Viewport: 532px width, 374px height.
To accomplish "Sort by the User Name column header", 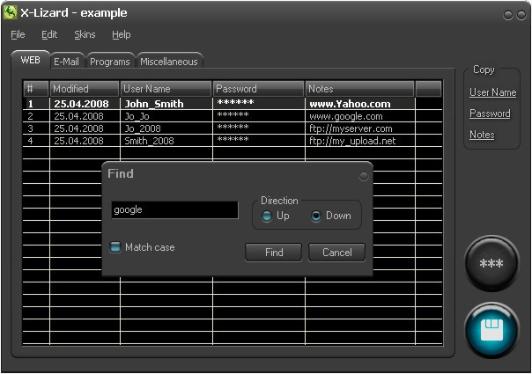I will [x=166, y=89].
